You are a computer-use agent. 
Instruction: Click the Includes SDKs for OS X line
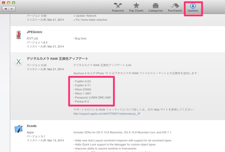coord(123,132)
